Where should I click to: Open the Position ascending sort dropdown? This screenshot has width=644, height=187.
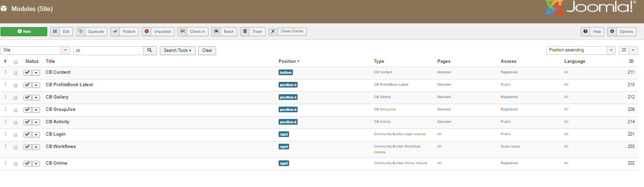(581, 50)
